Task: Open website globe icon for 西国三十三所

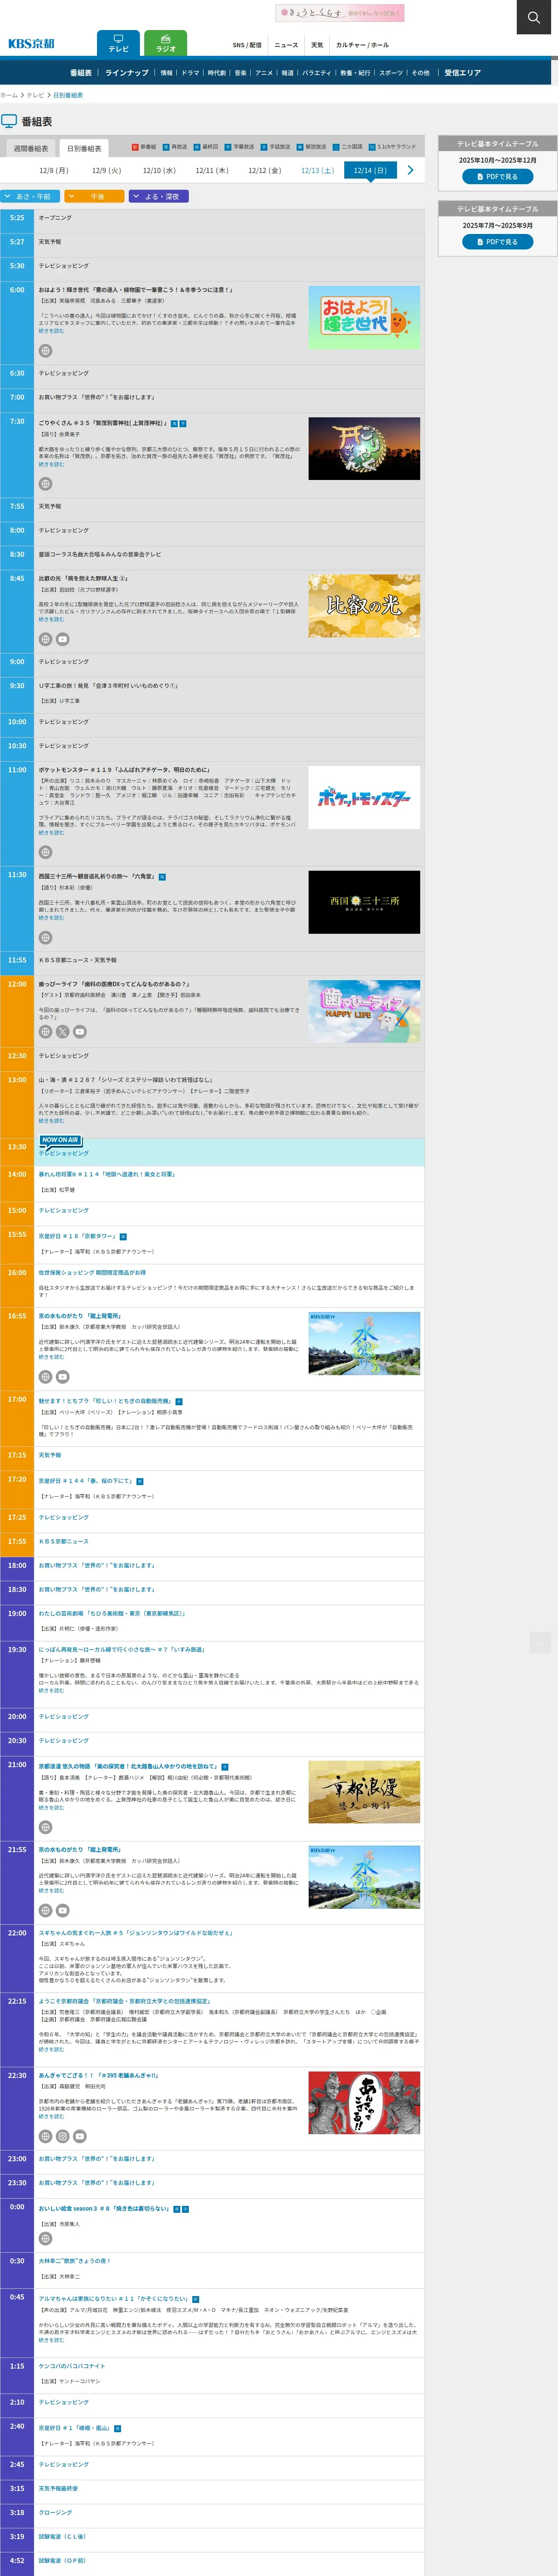Action: pos(45,937)
